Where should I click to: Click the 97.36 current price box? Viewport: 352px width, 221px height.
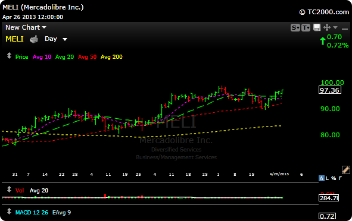(x=330, y=90)
